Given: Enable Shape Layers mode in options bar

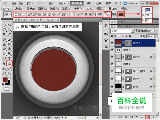Looking at the screenshot, I should (x=16, y=14).
